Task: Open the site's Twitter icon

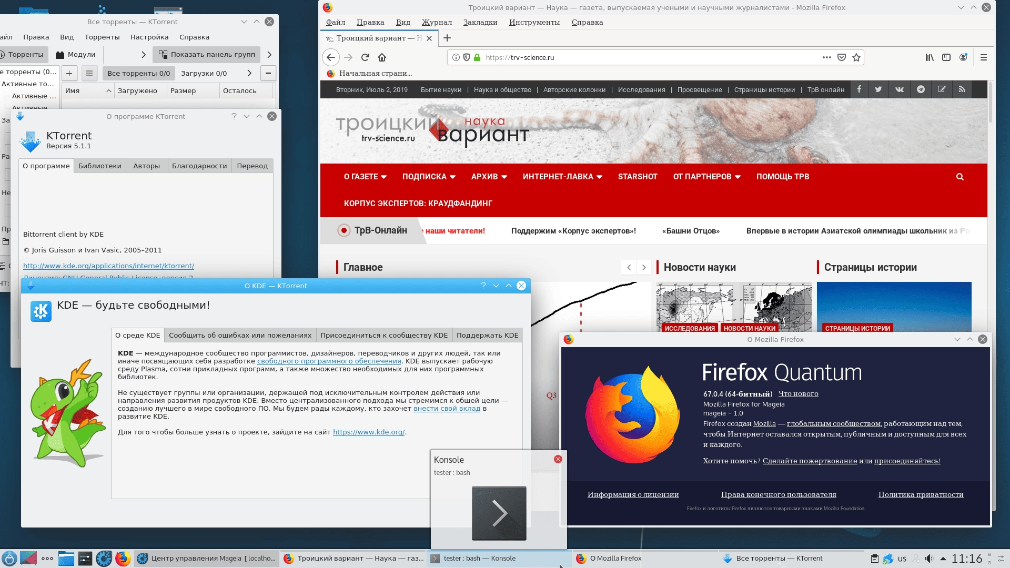Action: [878, 89]
